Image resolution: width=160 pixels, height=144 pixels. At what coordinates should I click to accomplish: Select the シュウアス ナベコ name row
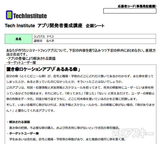tap(94, 37)
